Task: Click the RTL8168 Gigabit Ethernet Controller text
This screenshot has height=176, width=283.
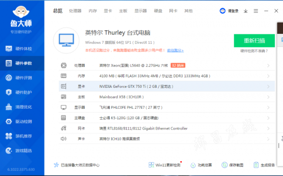Action: pyautogui.click(x=143, y=129)
